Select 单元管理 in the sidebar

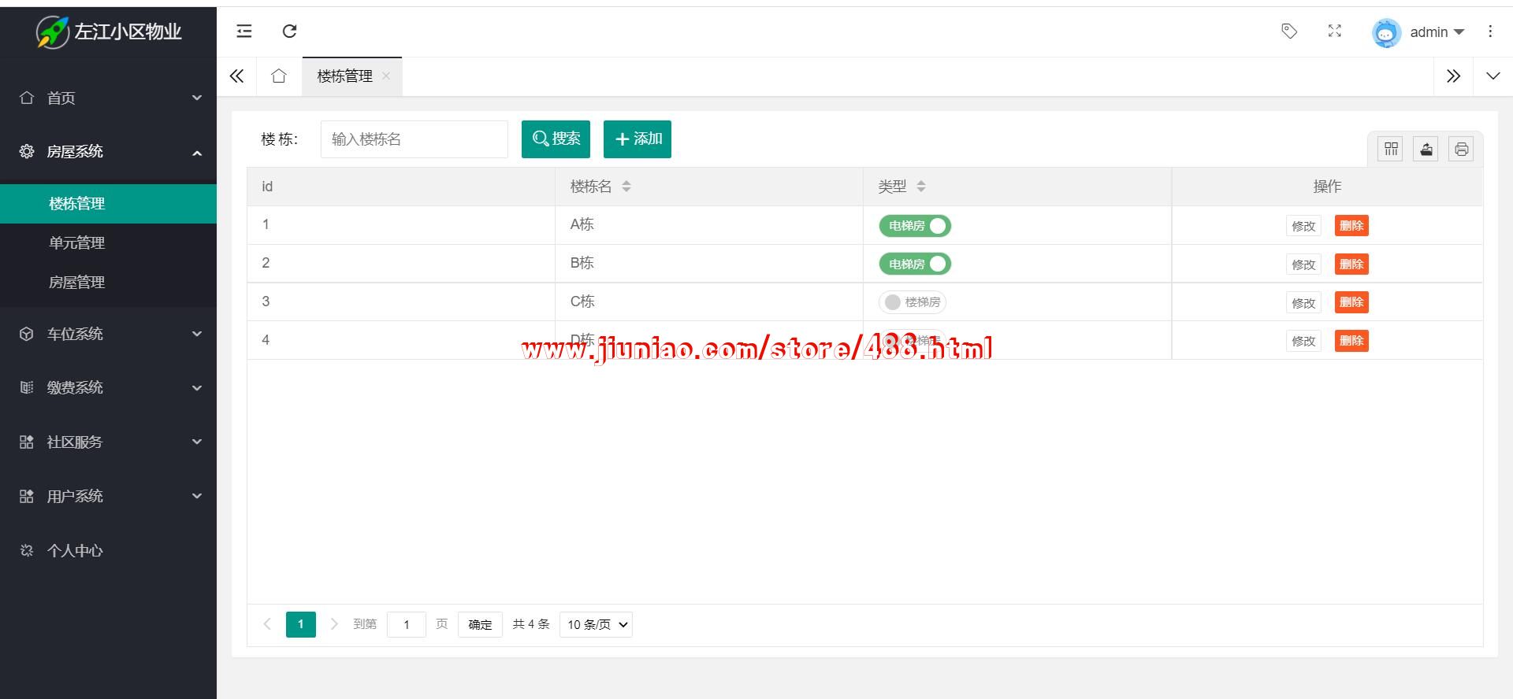pos(109,243)
